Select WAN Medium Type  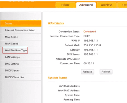pyautogui.click(x=21, y=50)
